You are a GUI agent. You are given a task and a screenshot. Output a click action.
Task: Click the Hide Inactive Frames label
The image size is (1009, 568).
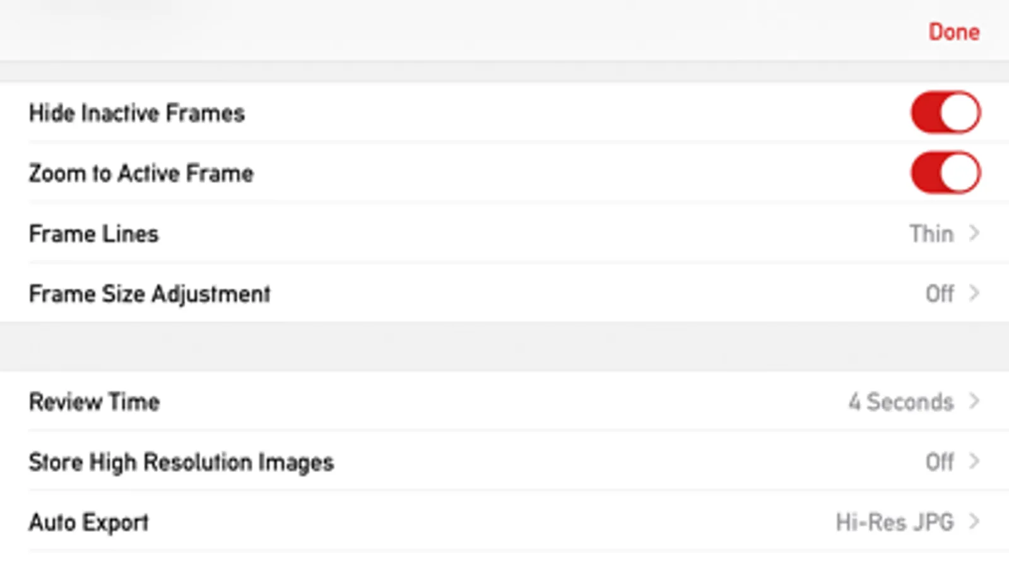(137, 114)
